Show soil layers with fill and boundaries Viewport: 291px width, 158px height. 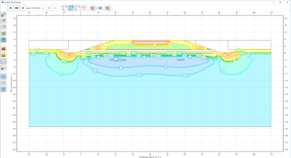coord(3,49)
